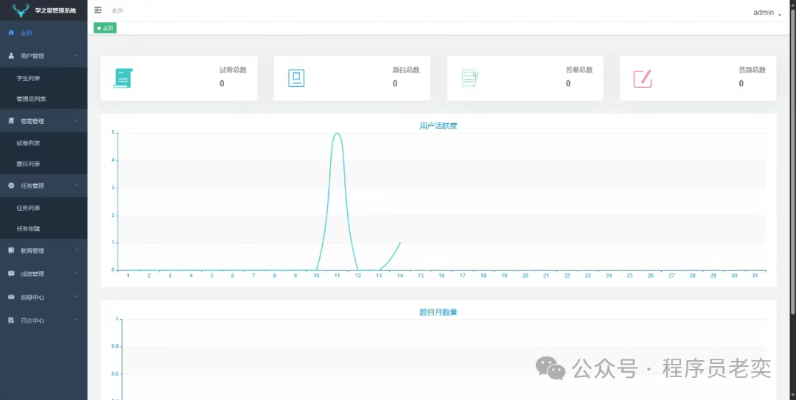This screenshot has width=796, height=400.
Task: Select the green 主页 tab tag
Action: click(105, 28)
